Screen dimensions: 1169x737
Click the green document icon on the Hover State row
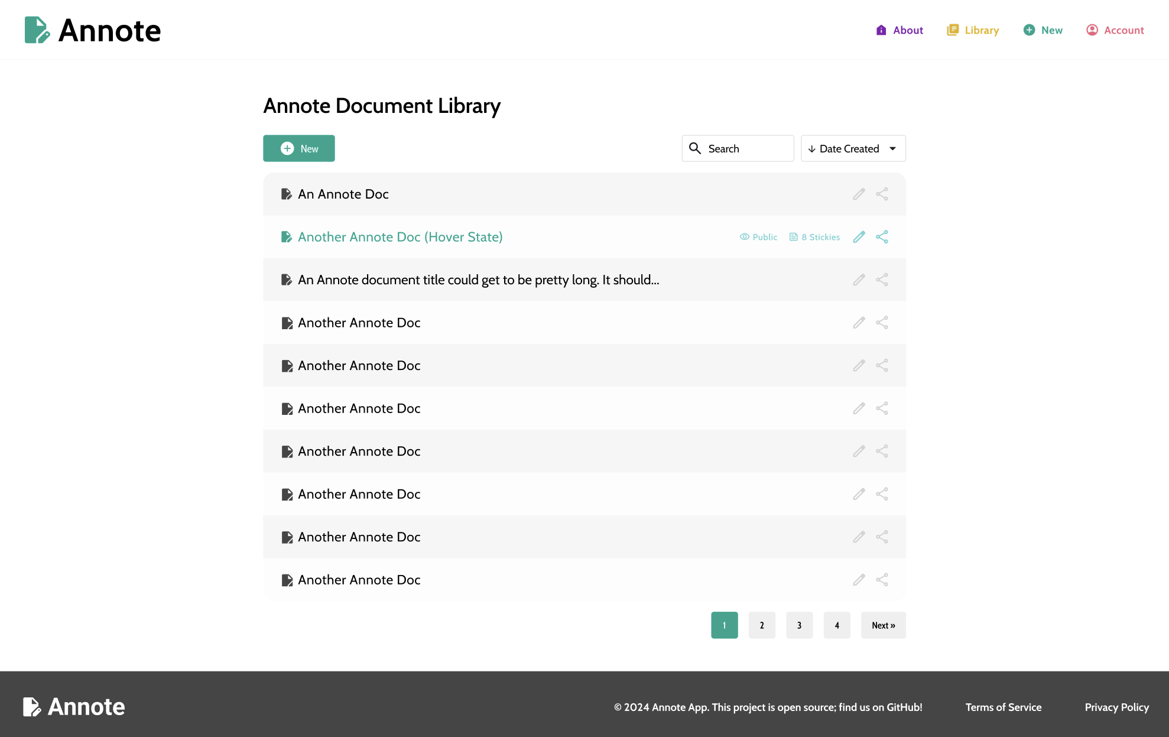click(287, 237)
